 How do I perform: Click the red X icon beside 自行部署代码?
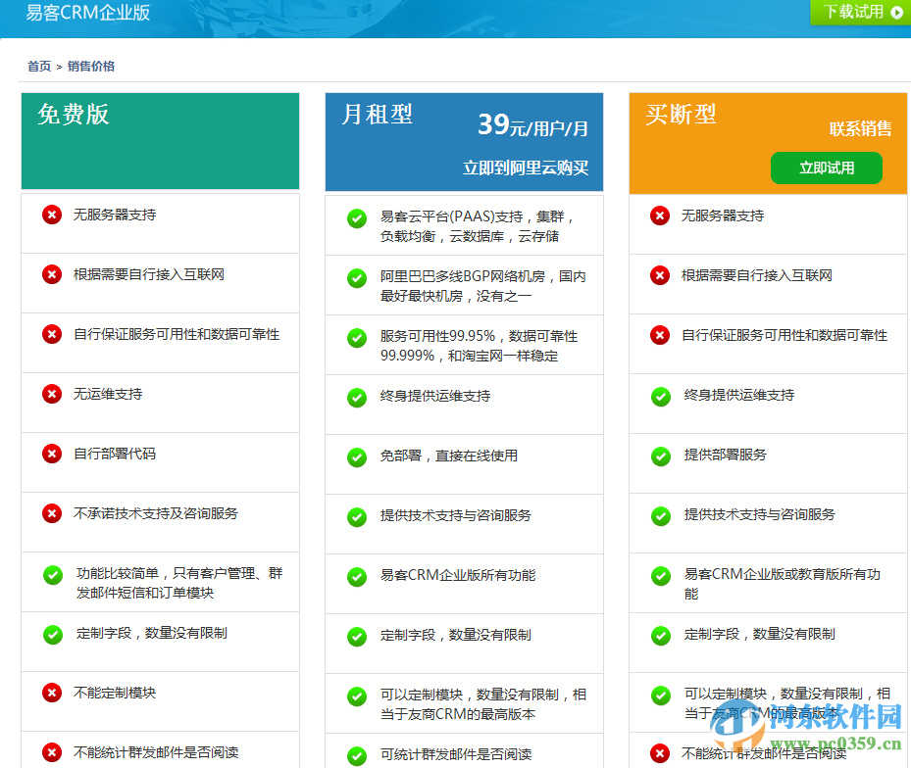pyautogui.click(x=52, y=454)
